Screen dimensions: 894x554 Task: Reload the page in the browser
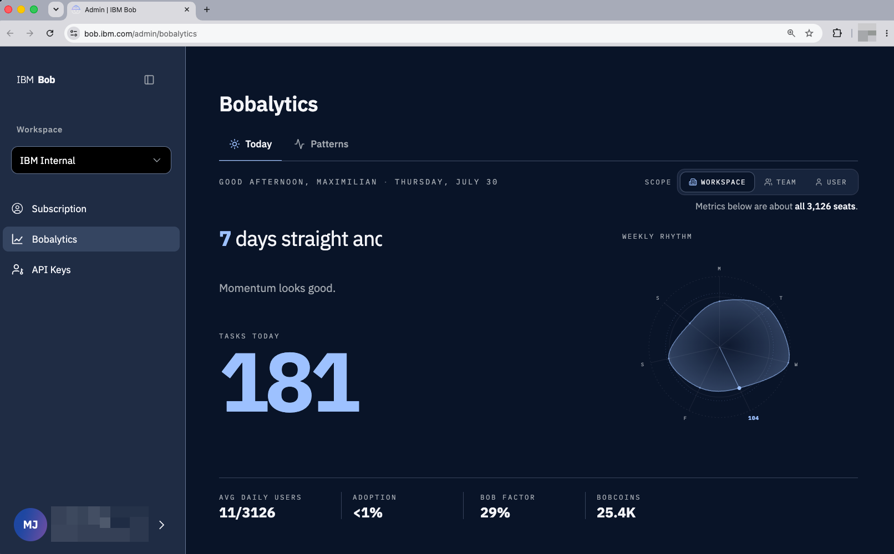pos(50,33)
